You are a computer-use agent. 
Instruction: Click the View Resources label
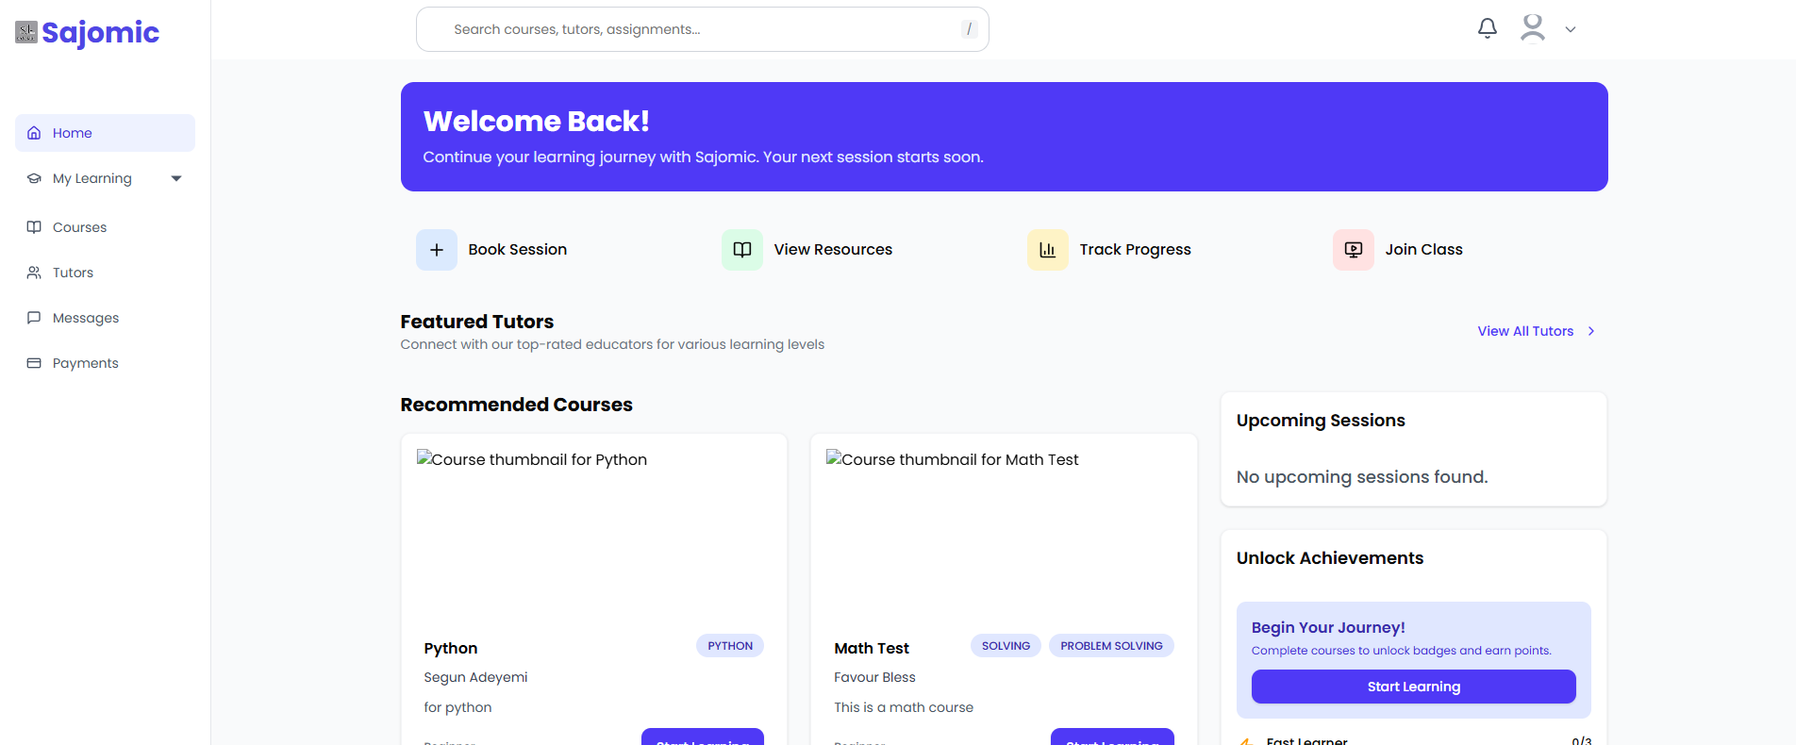[833, 250]
